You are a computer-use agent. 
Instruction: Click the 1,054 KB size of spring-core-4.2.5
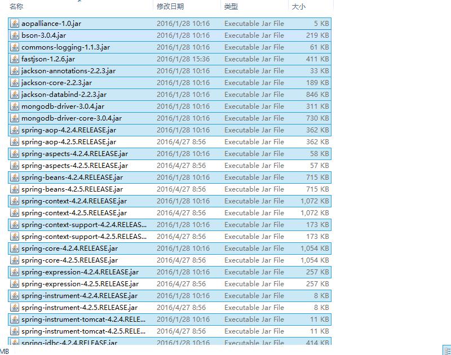(315, 260)
